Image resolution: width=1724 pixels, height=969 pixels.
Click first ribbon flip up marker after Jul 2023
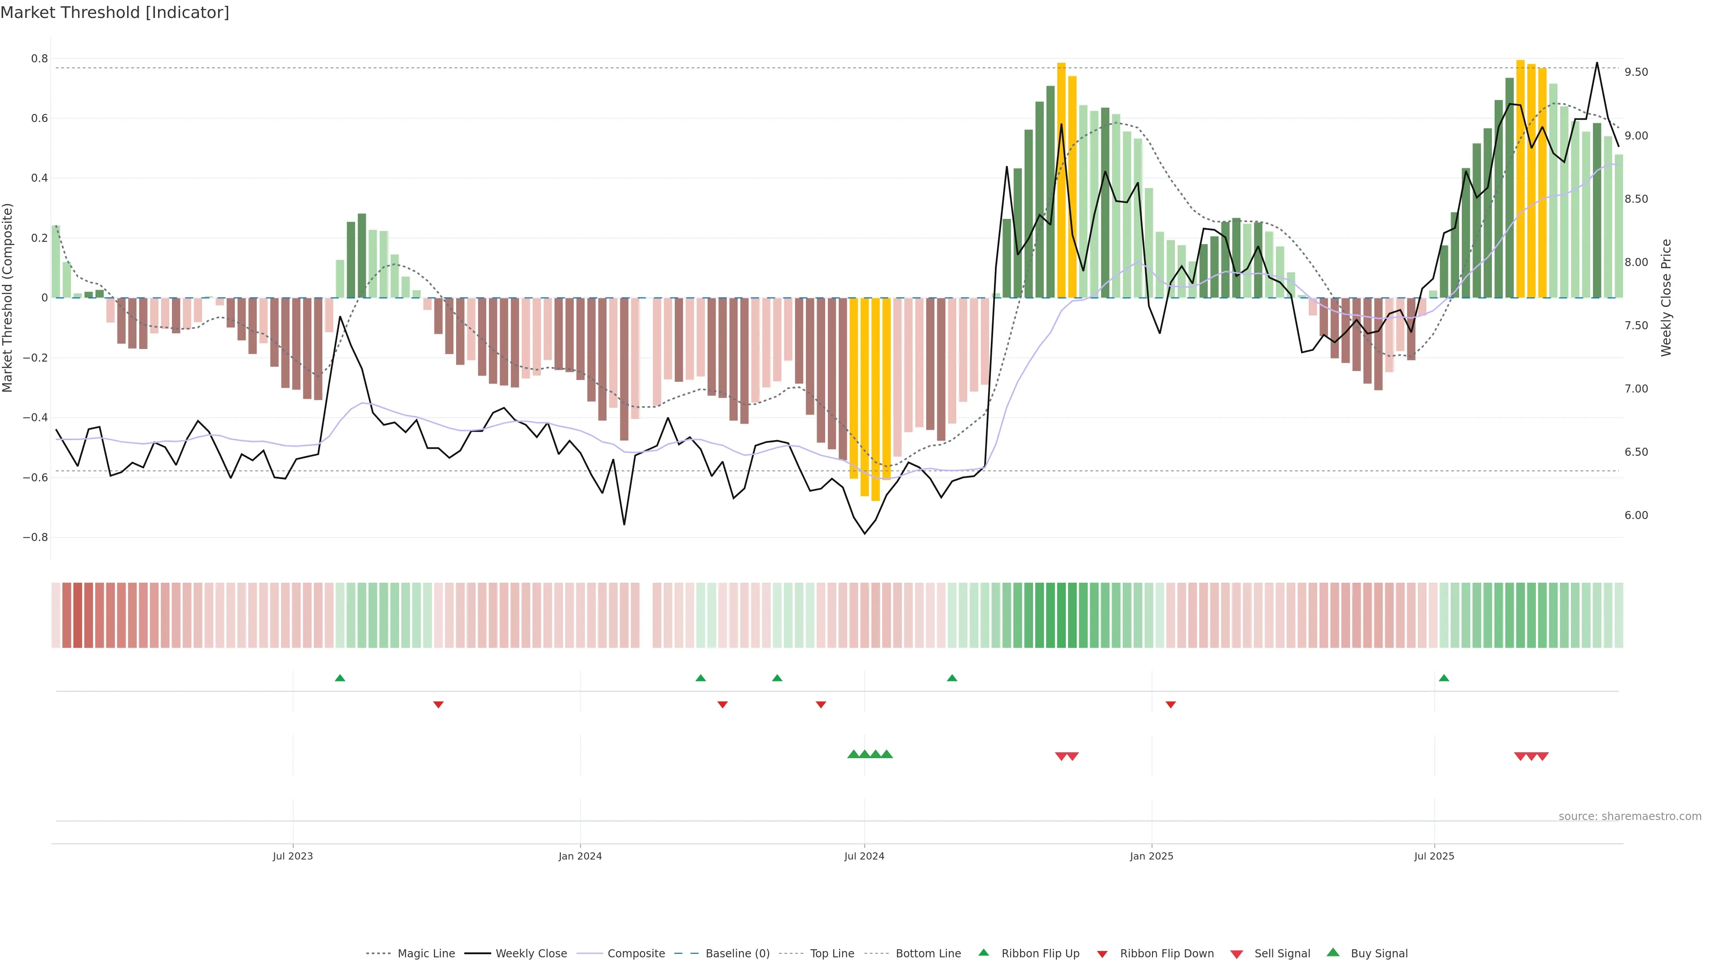340,678
